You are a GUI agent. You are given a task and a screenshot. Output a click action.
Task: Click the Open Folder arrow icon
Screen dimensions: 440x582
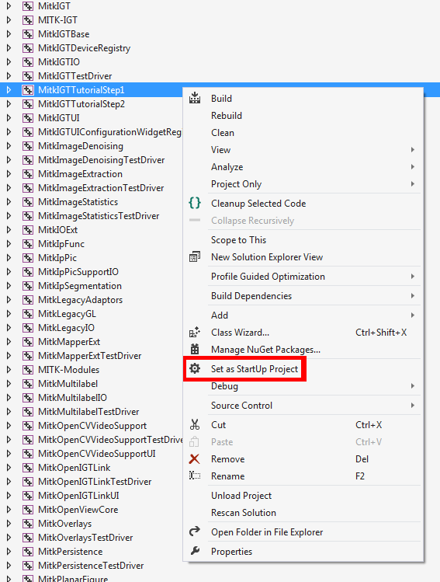tap(195, 532)
